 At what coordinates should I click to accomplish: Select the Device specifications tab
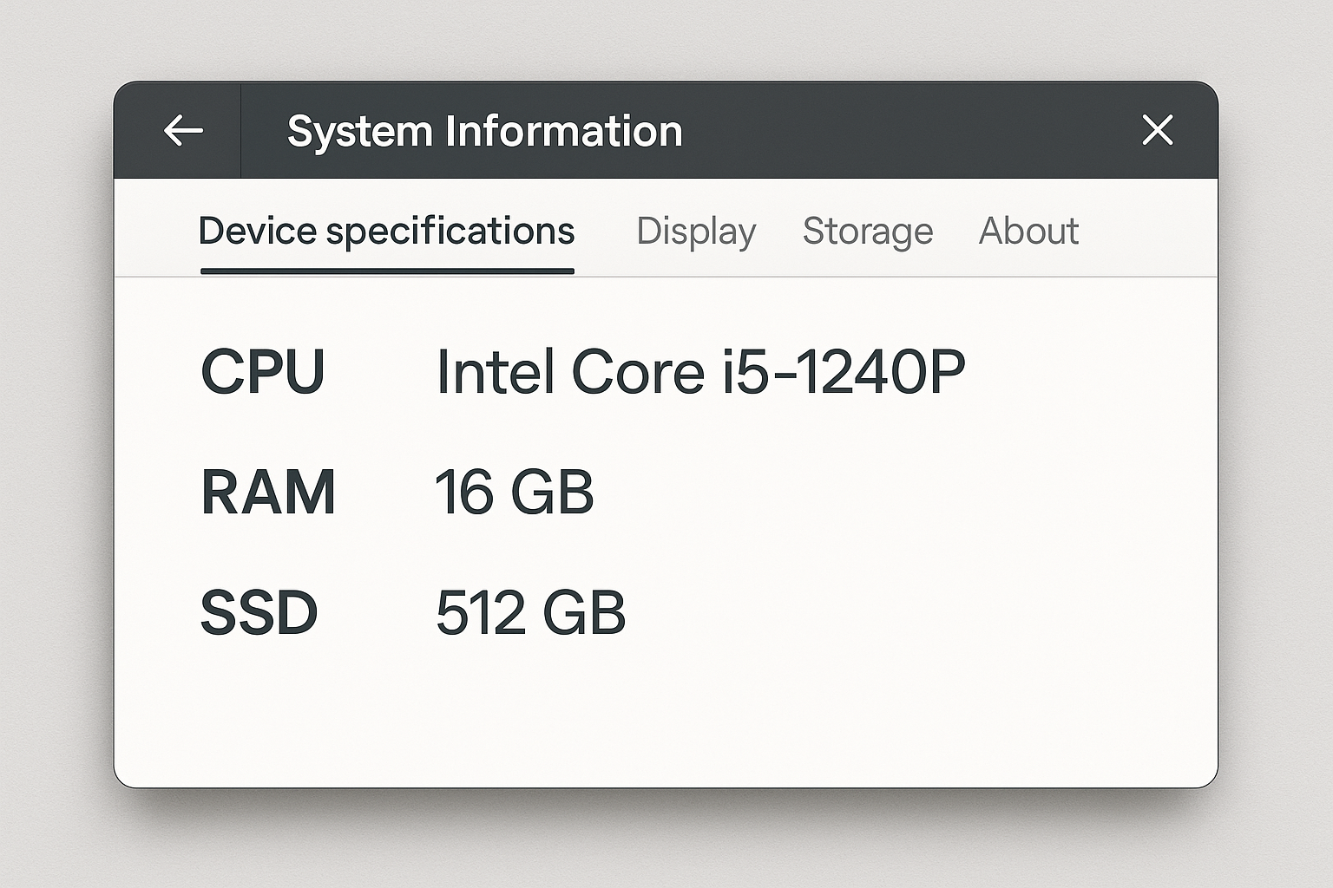click(x=387, y=232)
